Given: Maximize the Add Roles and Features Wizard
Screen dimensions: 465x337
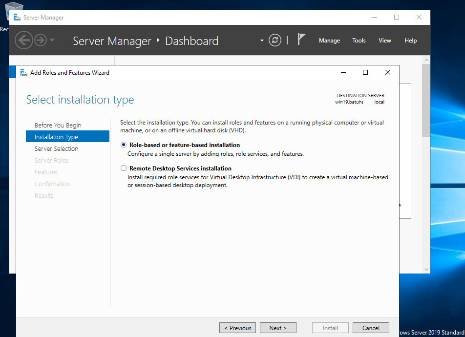Looking at the screenshot, I should tap(365, 72).
